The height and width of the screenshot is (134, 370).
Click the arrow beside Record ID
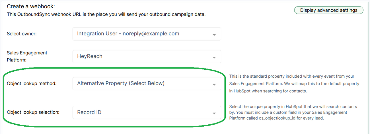coord(214,114)
